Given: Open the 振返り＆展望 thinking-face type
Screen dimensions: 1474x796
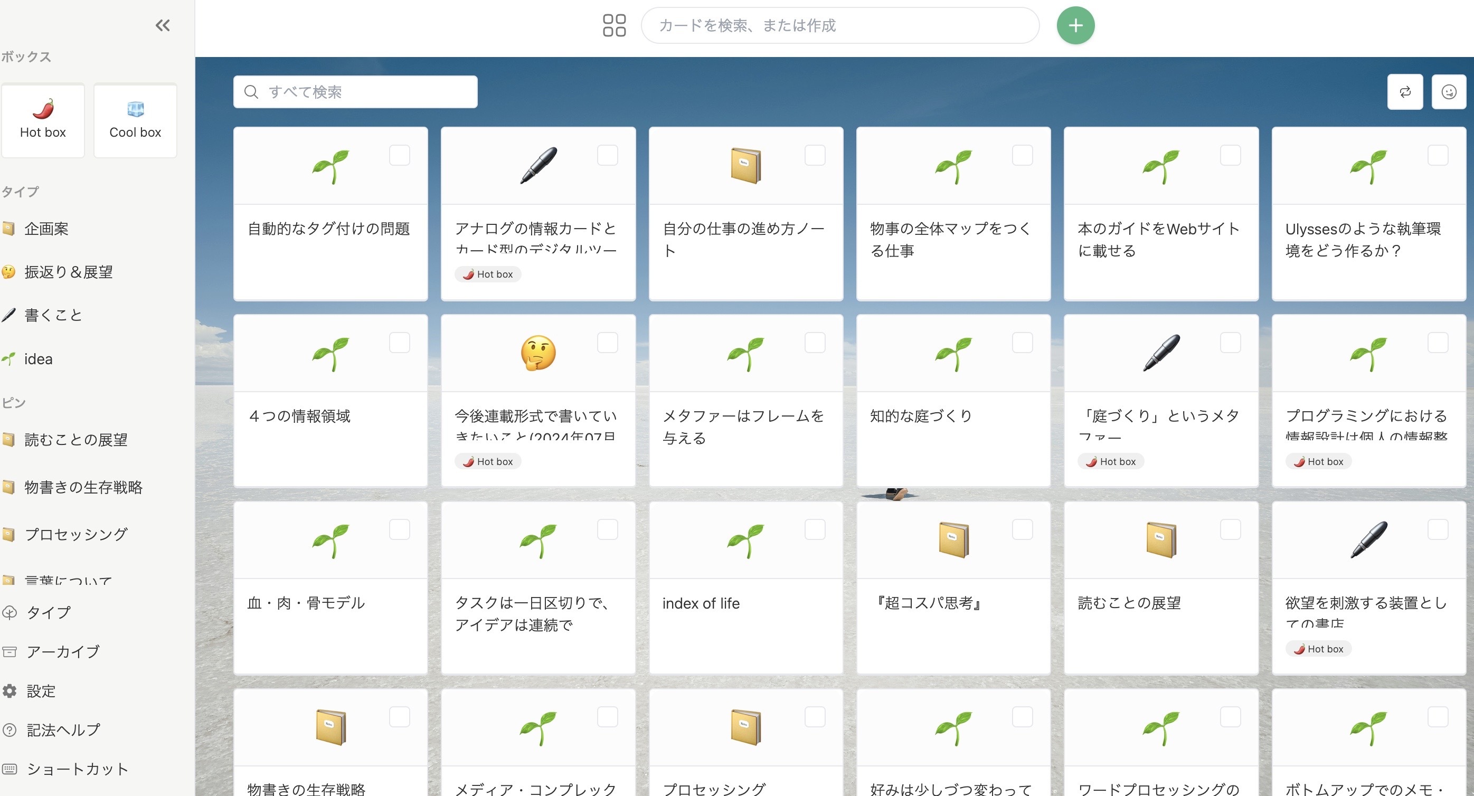Looking at the screenshot, I should (x=69, y=272).
